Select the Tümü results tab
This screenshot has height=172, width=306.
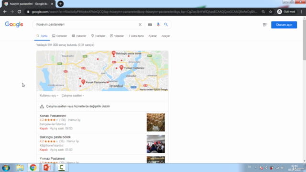click(42, 36)
